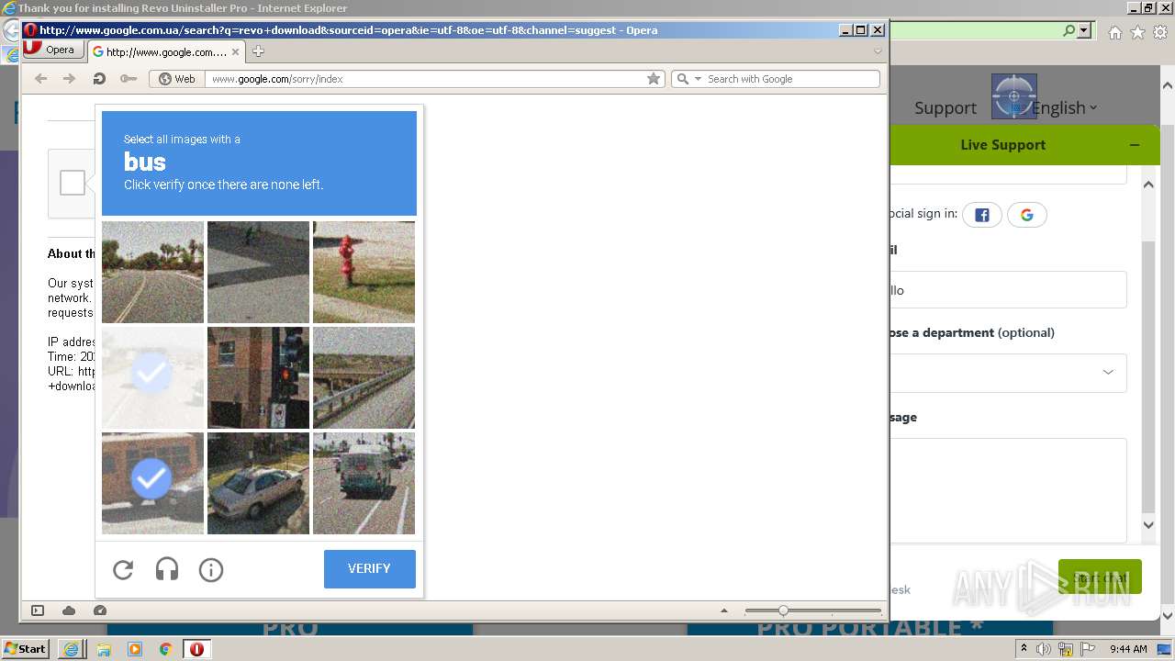Switch to audio challenge headphones icon
This screenshot has width=1175, height=661.
(x=167, y=570)
